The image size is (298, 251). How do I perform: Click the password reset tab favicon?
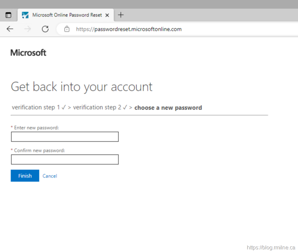tap(25, 15)
